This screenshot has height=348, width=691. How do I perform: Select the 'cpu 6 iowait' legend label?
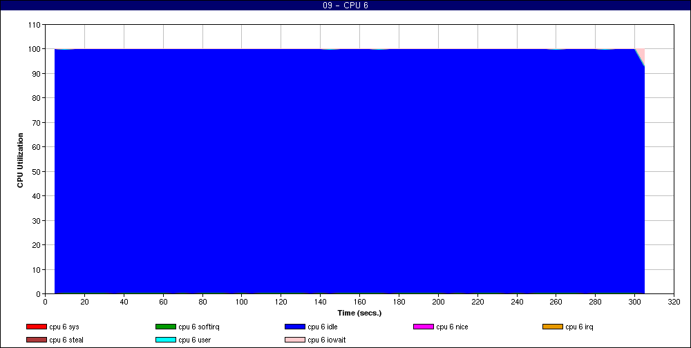[327, 340]
